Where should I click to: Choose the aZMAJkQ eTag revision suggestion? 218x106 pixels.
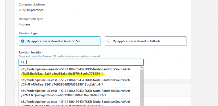79,93
